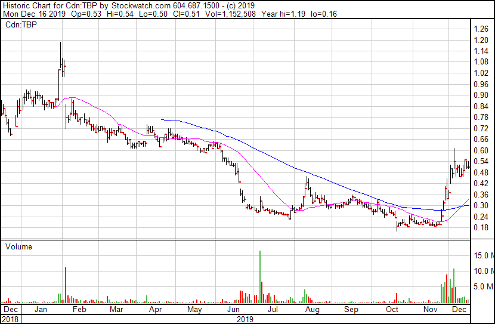Click the 0.66 price axis label
The height and width of the screenshot is (324, 495).
pyautogui.click(x=481, y=139)
